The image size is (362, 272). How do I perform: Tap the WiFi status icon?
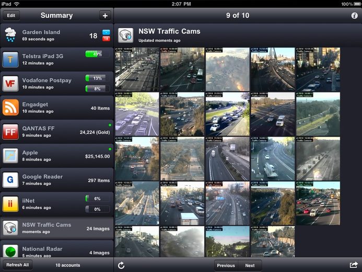pos(16,4)
